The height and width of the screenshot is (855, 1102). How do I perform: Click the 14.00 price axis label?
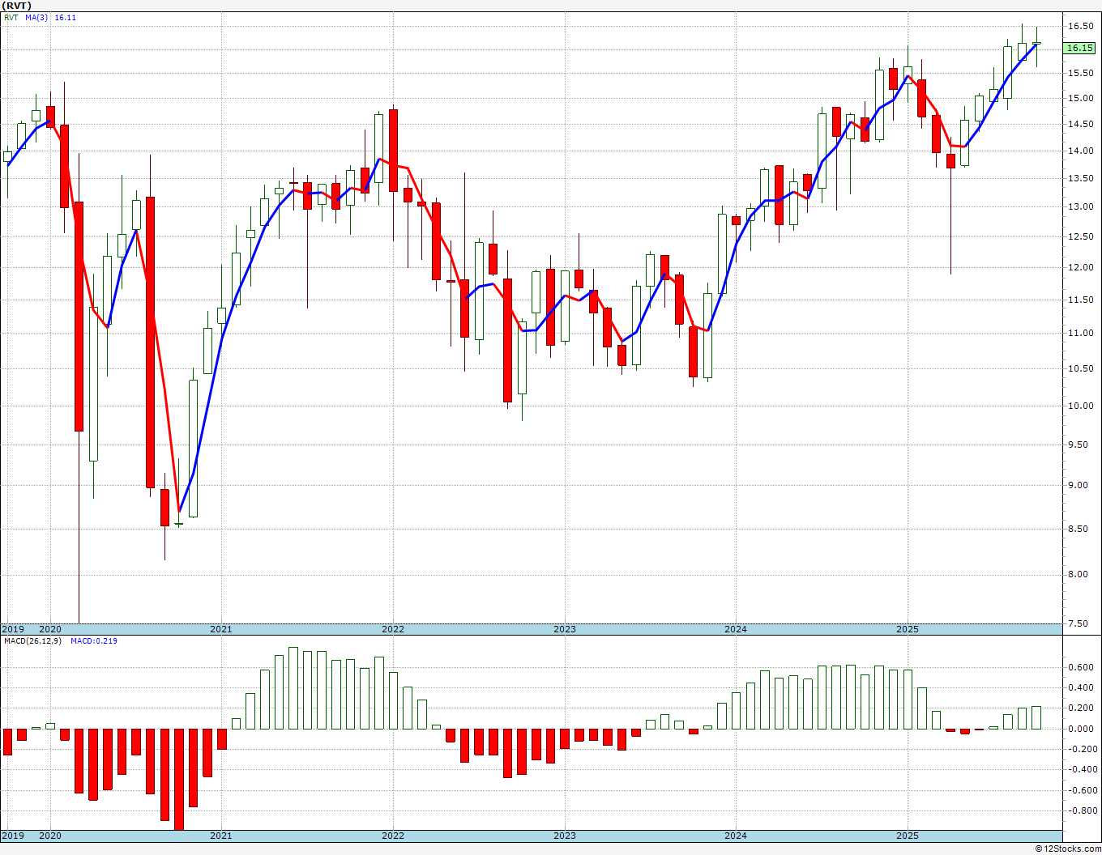(x=1080, y=151)
